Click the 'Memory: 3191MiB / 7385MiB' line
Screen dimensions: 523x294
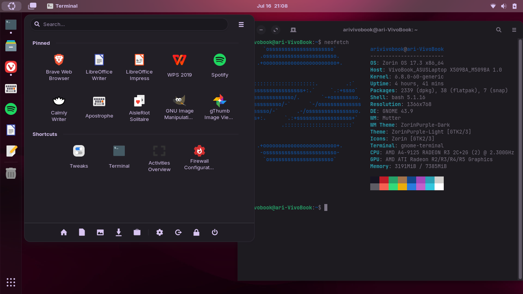[409, 166]
